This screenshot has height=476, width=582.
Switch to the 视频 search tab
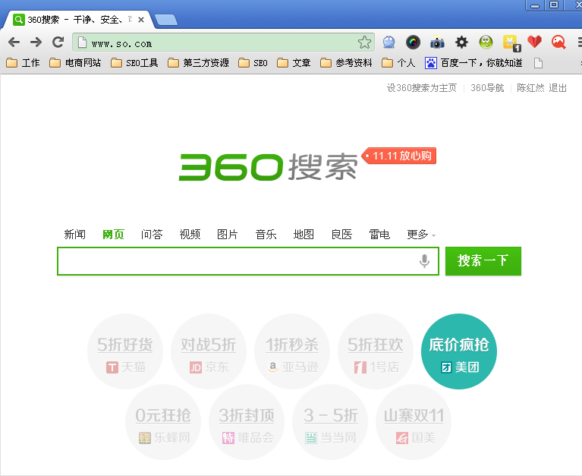pos(190,235)
